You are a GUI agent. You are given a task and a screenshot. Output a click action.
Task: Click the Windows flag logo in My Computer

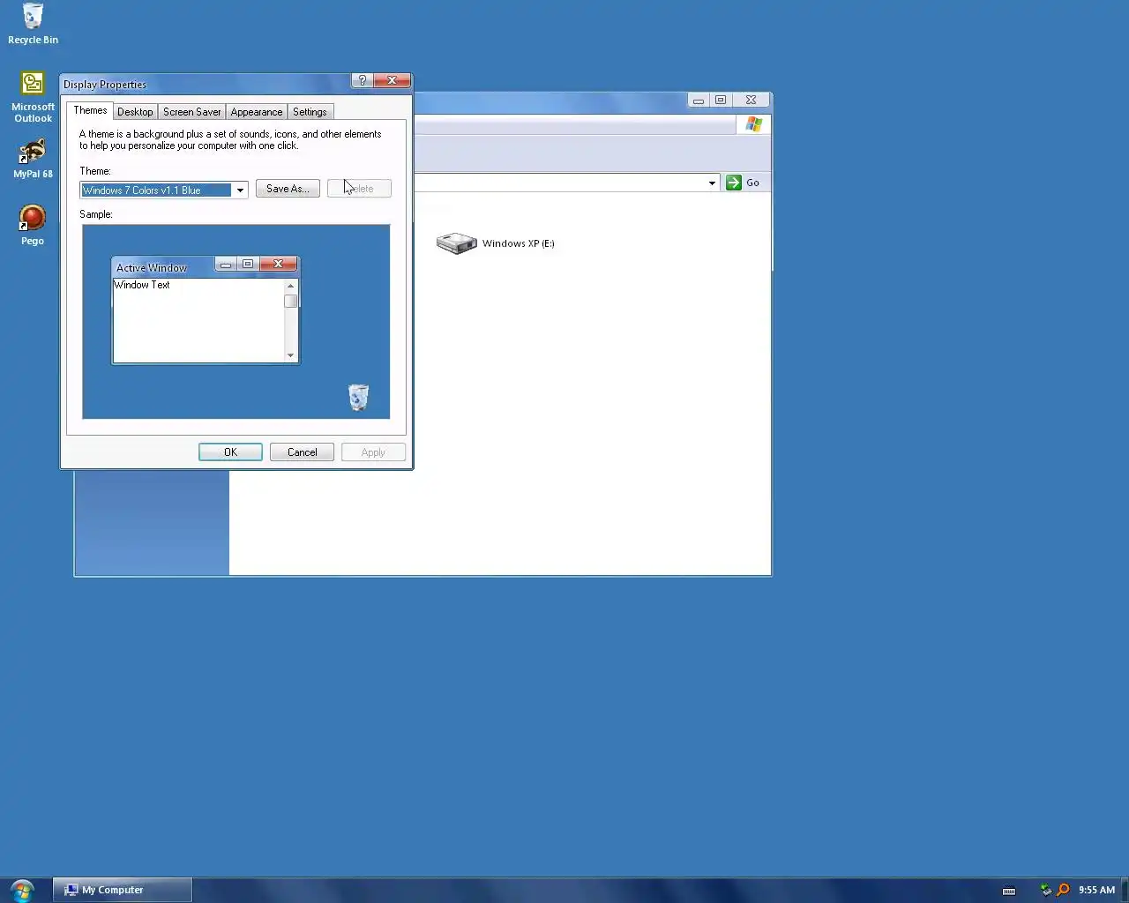click(753, 124)
